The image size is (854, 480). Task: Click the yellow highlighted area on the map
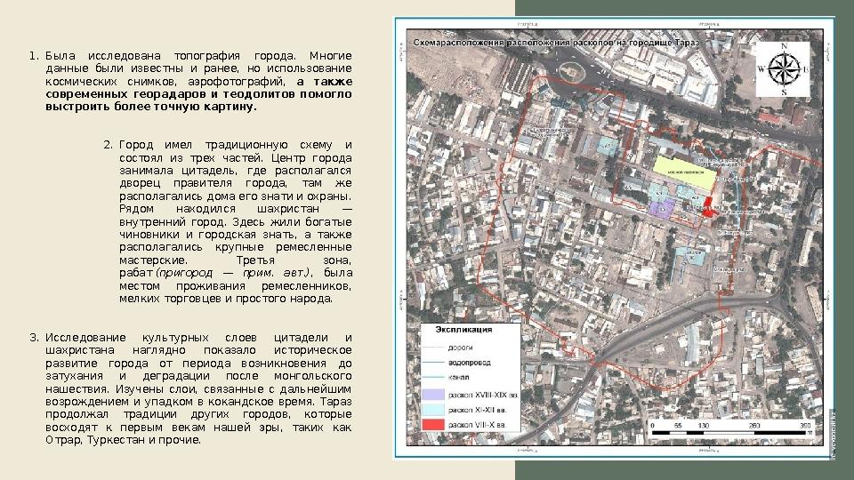click(x=685, y=172)
